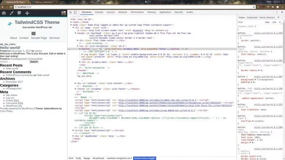Select the button.menu-toggle breadcrumb
The image size is (285, 160).
[x=144, y=158]
